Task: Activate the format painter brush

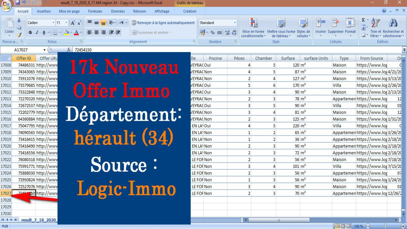Action: tap(19, 35)
